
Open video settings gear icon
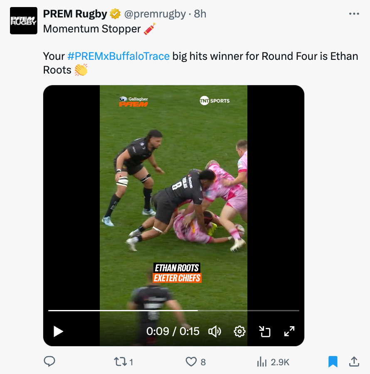click(x=239, y=331)
